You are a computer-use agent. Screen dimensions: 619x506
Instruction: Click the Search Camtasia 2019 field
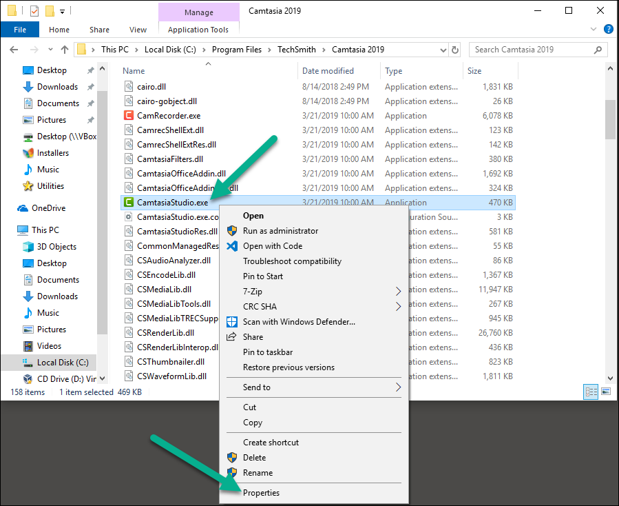(530, 50)
